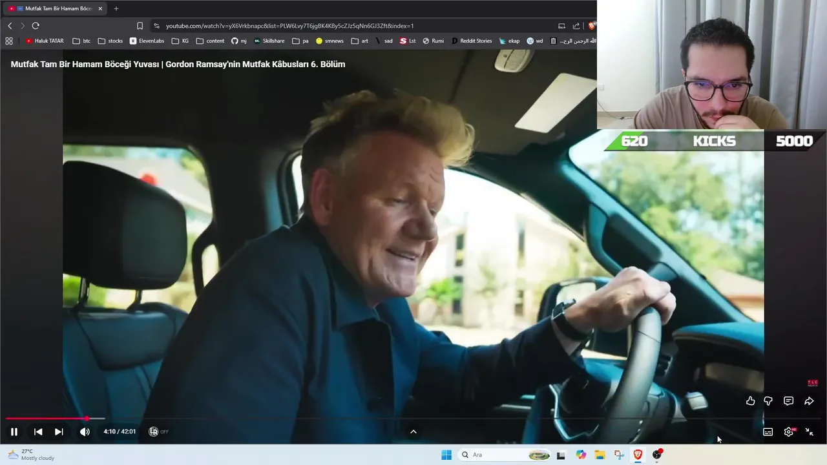Like the video with thumbs up

[x=750, y=401]
